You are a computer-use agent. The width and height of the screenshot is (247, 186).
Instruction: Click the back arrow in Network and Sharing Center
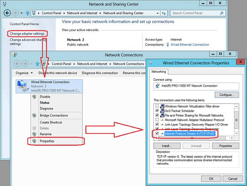pyautogui.click(x=7, y=13)
